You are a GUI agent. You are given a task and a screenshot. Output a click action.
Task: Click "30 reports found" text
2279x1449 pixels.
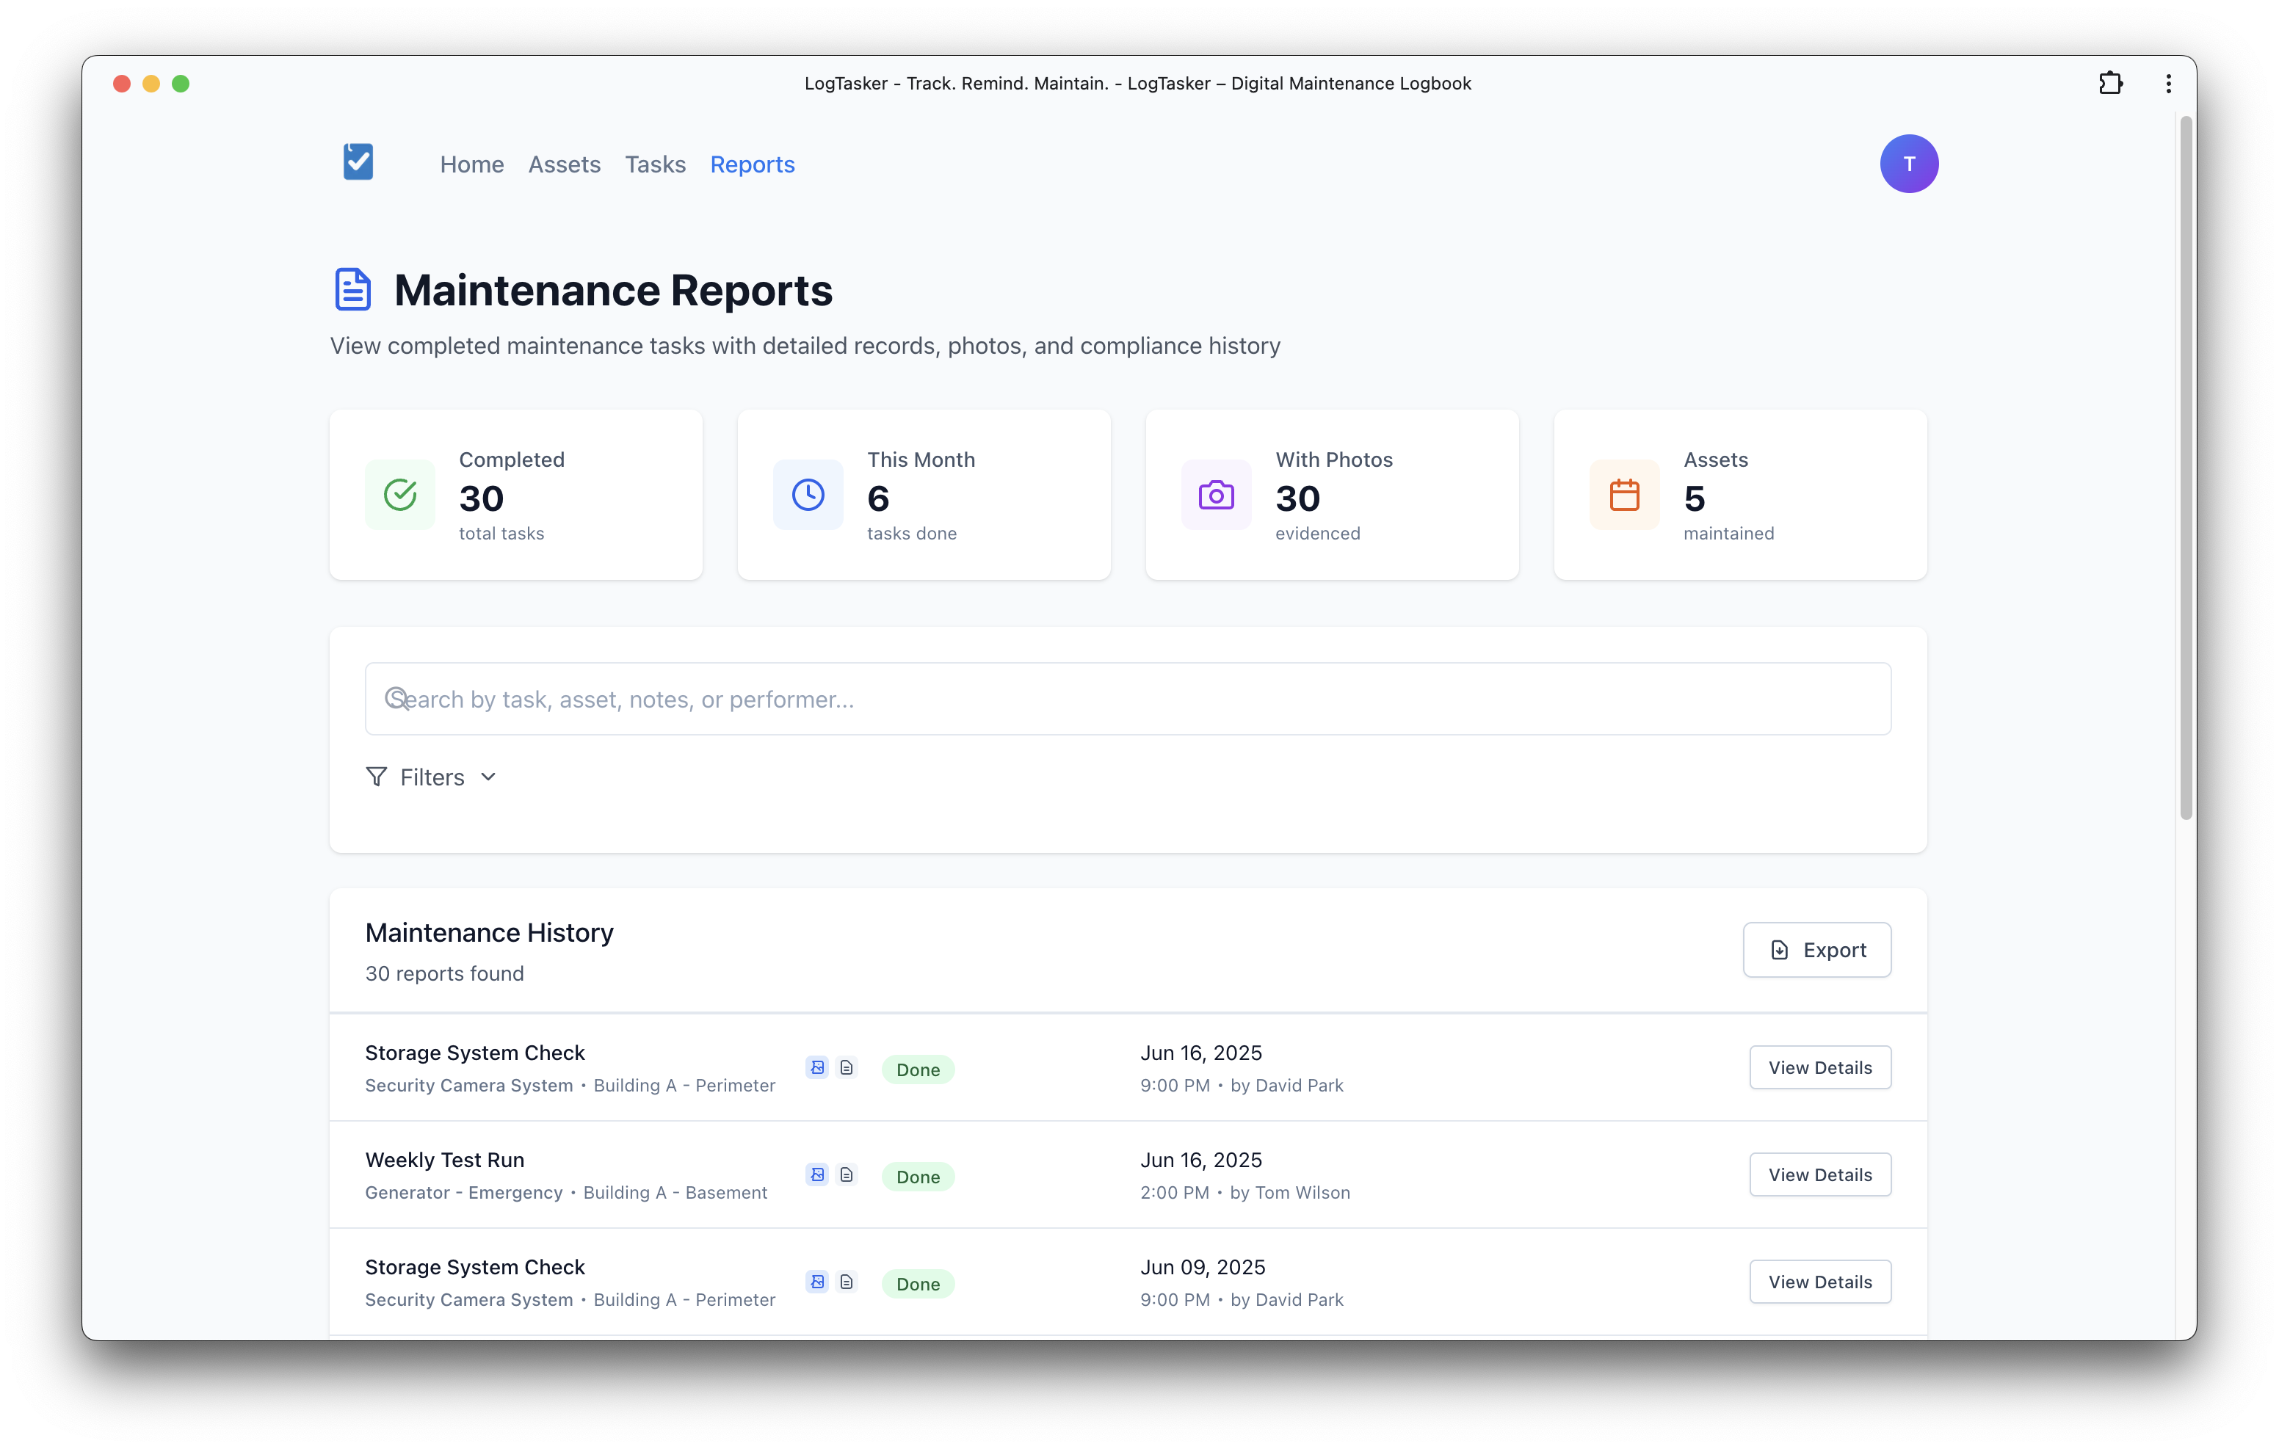pos(444,973)
